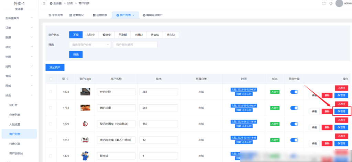Switch to the 应用列表 tab
This screenshot has height=162, width=352.
[100, 15]
